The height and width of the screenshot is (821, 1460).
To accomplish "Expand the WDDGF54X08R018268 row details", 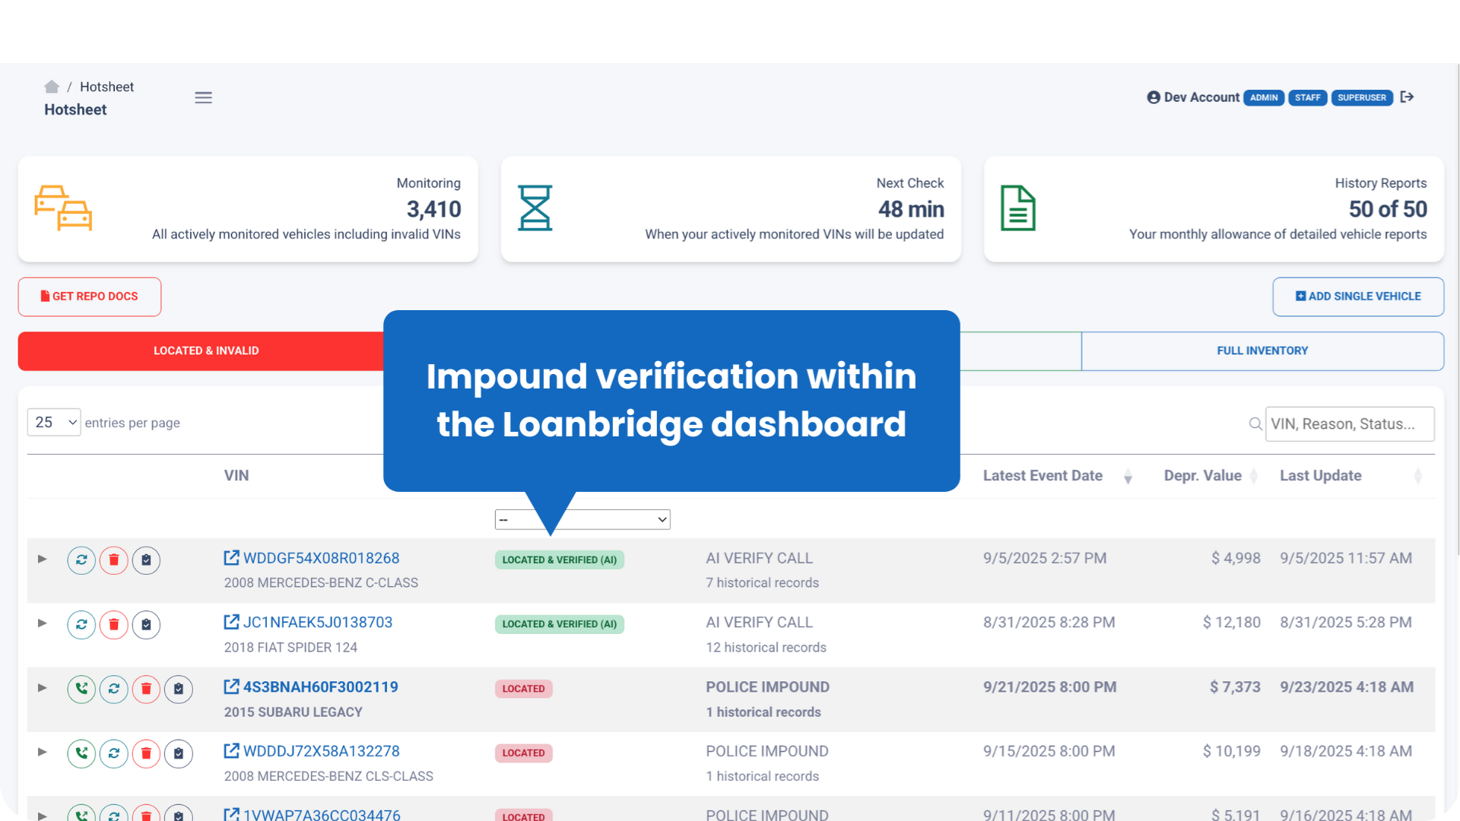I will 43,559.
